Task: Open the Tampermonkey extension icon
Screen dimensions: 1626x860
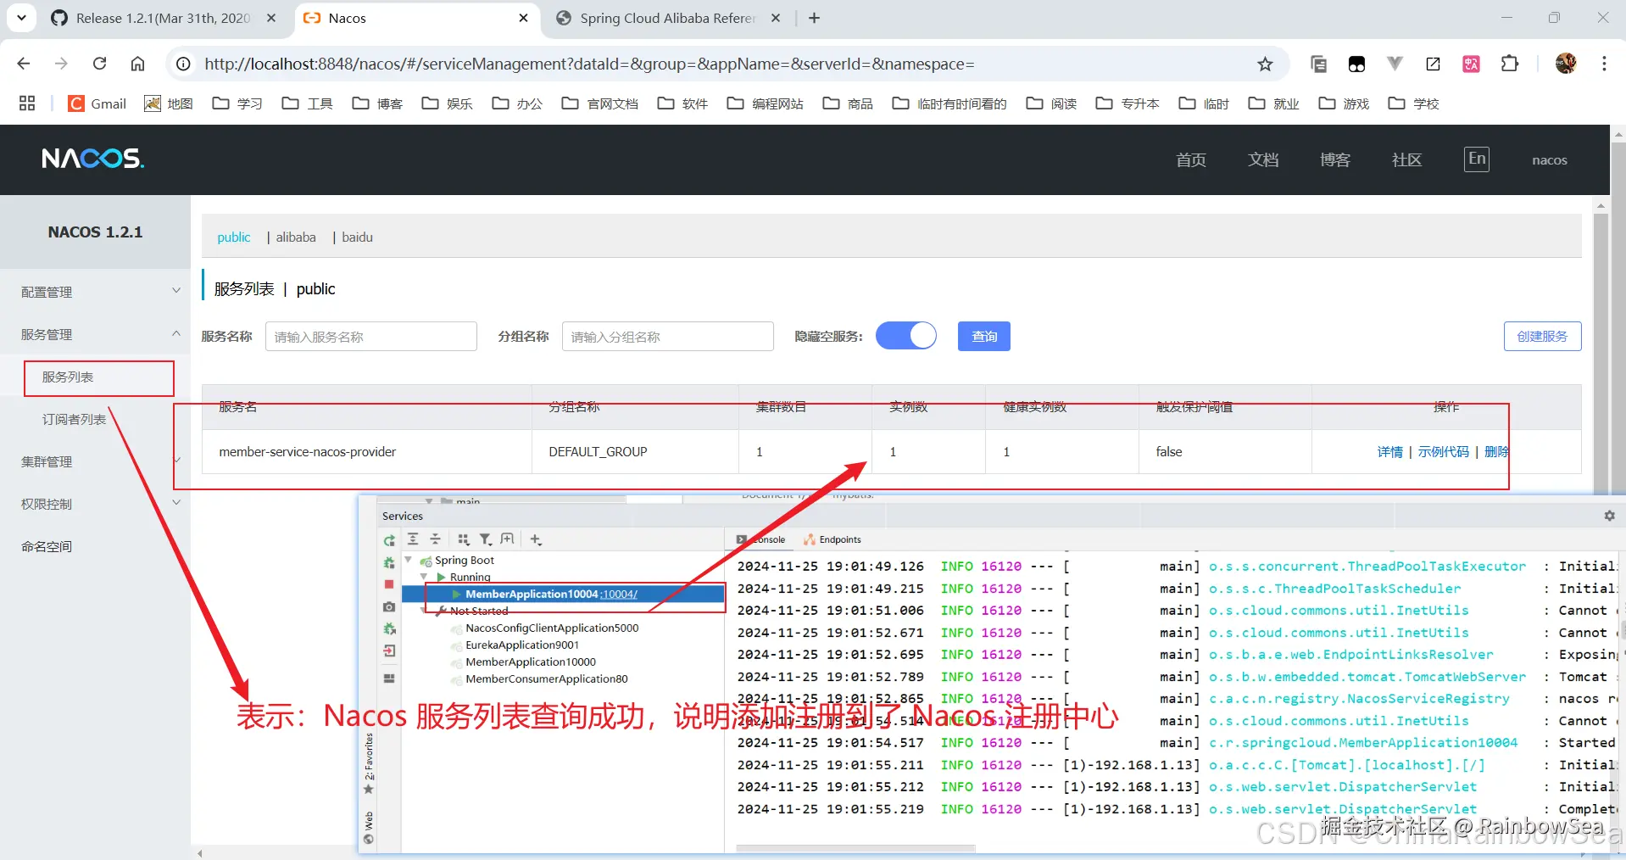Action: pos(1356,64)
